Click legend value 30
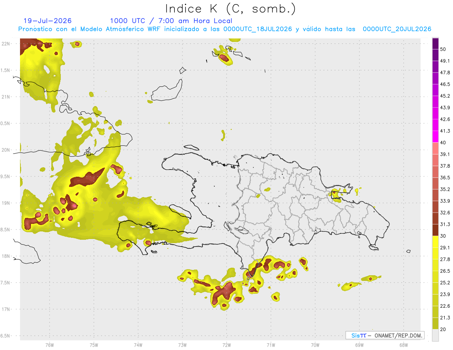This screenshot has width=453, height=350. [444, 236]
